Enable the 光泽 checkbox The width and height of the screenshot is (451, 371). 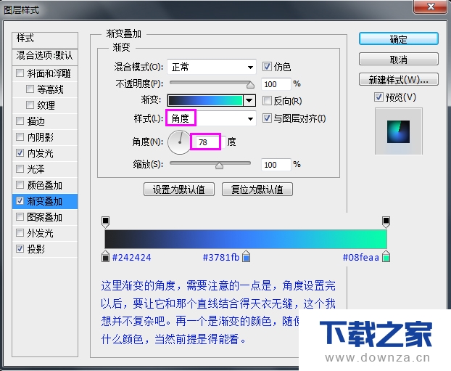click(x=20, y=168)
